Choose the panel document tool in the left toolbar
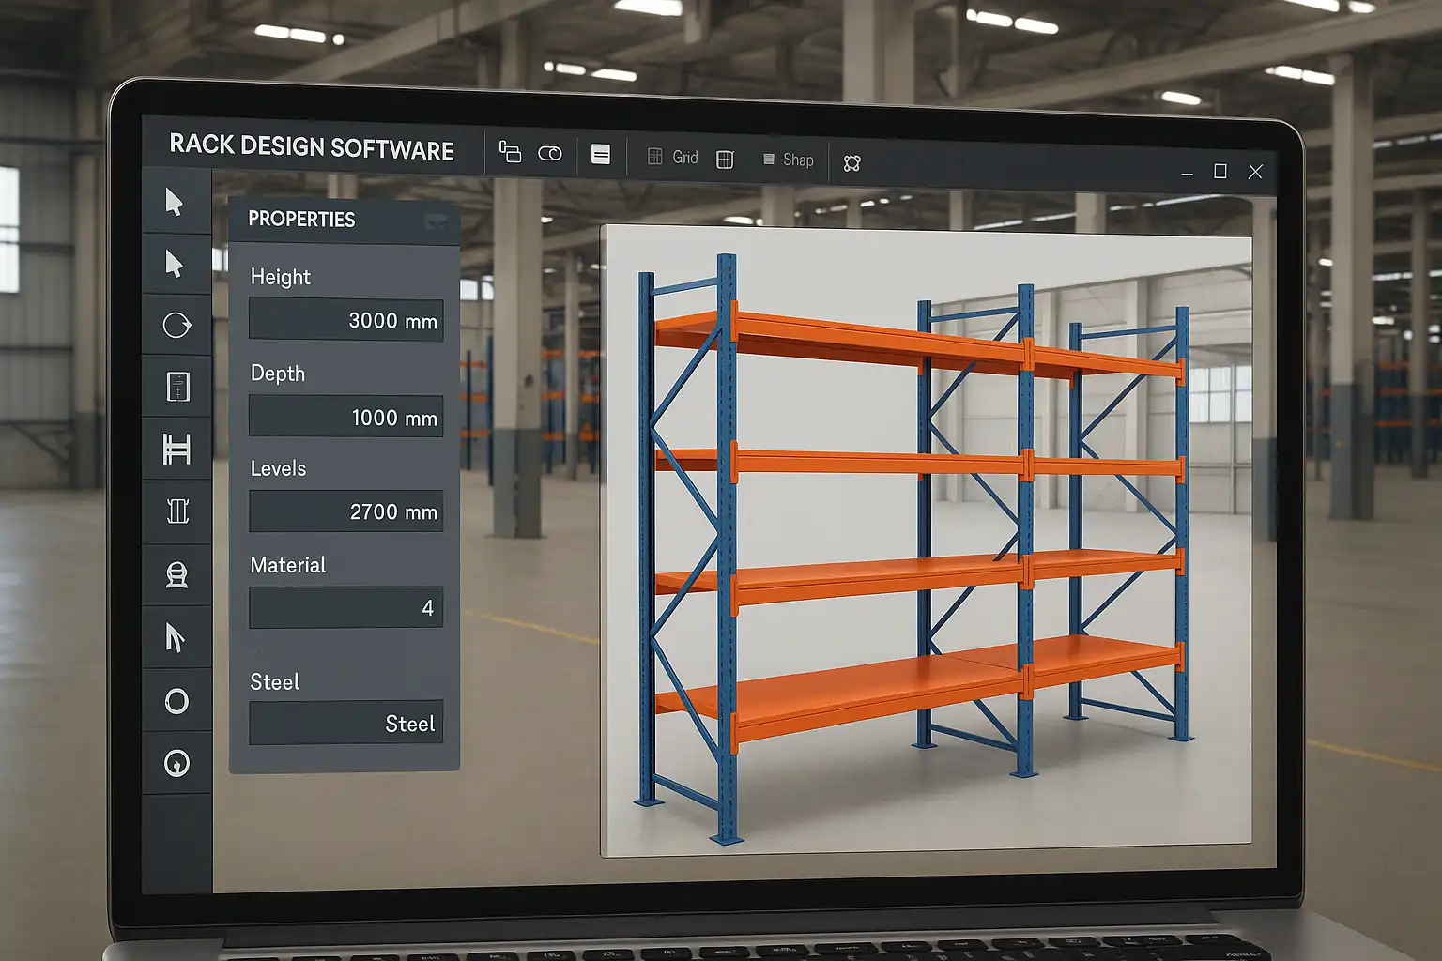 [x=177, y=387]
